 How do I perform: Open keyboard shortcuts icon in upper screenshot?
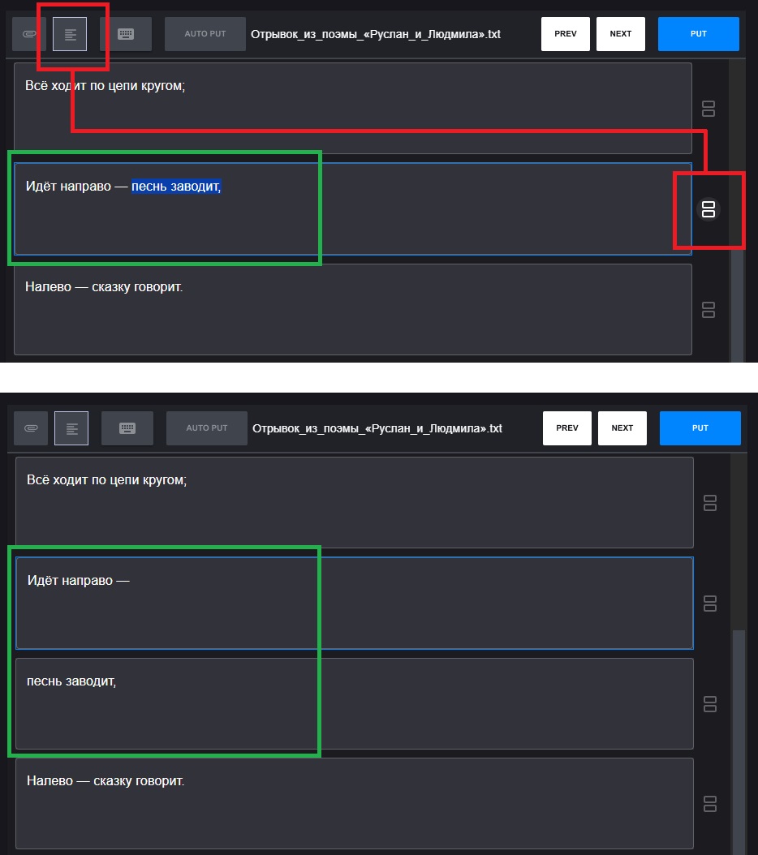[126, 34]
